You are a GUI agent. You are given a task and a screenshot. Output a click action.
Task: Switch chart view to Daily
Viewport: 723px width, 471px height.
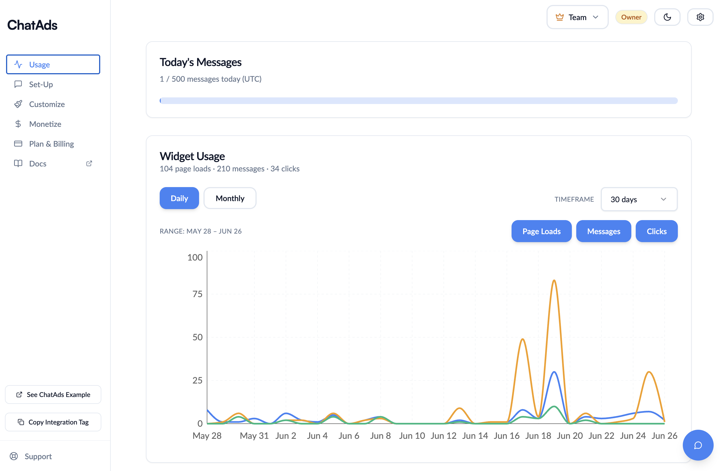point(179,198)
